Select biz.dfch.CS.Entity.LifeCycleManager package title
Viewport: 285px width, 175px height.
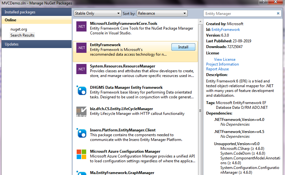tap(122, 108)
